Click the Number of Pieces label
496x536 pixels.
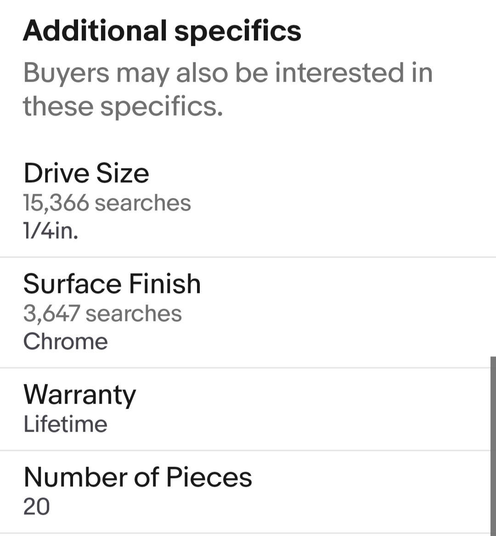(x=138, y=477)
